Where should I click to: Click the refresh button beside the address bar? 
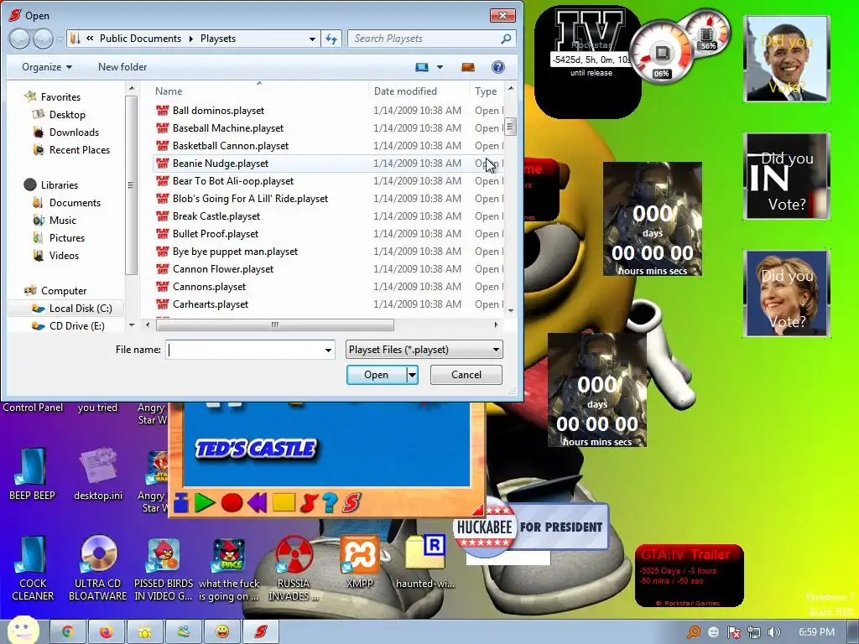(331, 39)
